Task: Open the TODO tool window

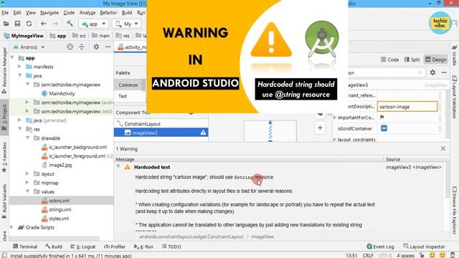Action: coord(171,247)
